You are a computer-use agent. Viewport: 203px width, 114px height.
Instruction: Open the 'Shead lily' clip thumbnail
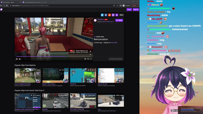click(83, 75)
